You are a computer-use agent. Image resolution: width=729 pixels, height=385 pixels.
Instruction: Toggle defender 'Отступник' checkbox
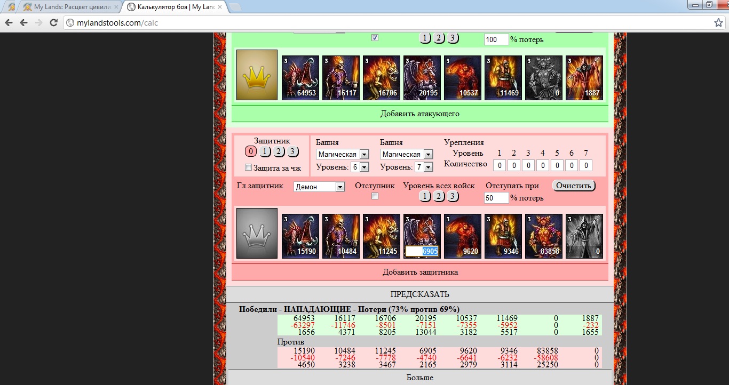click(375, 196)
